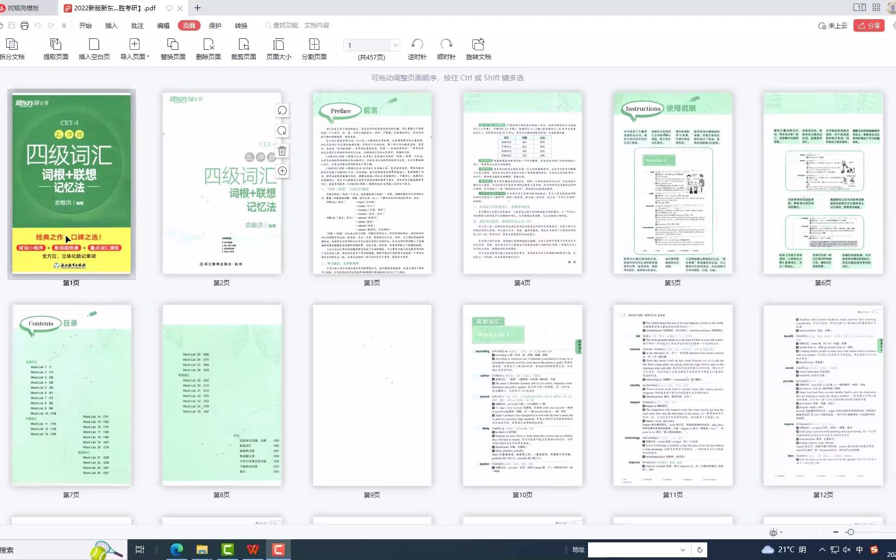Click the taskbar 地址 address input field
Screen dimensions: 896x560
coord(633,550)
